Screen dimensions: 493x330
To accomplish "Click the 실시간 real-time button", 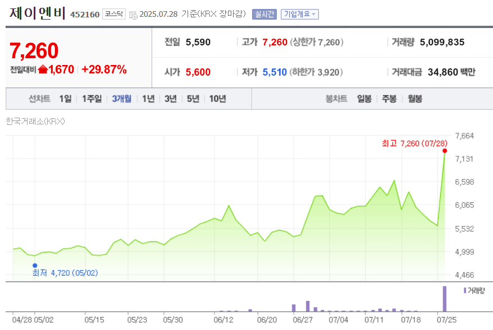I will tap(264, 14).
